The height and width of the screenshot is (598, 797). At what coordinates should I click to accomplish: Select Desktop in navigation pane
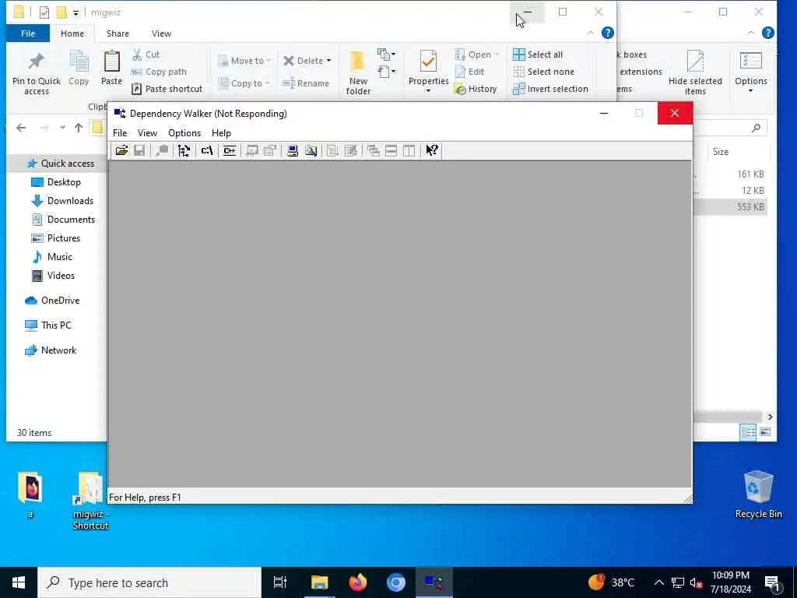[56, 182]
